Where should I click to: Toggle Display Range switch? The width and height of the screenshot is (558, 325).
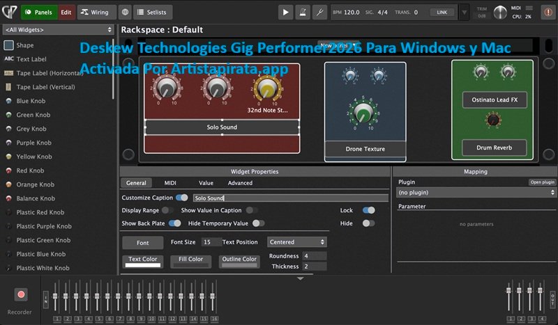point(167,210)
